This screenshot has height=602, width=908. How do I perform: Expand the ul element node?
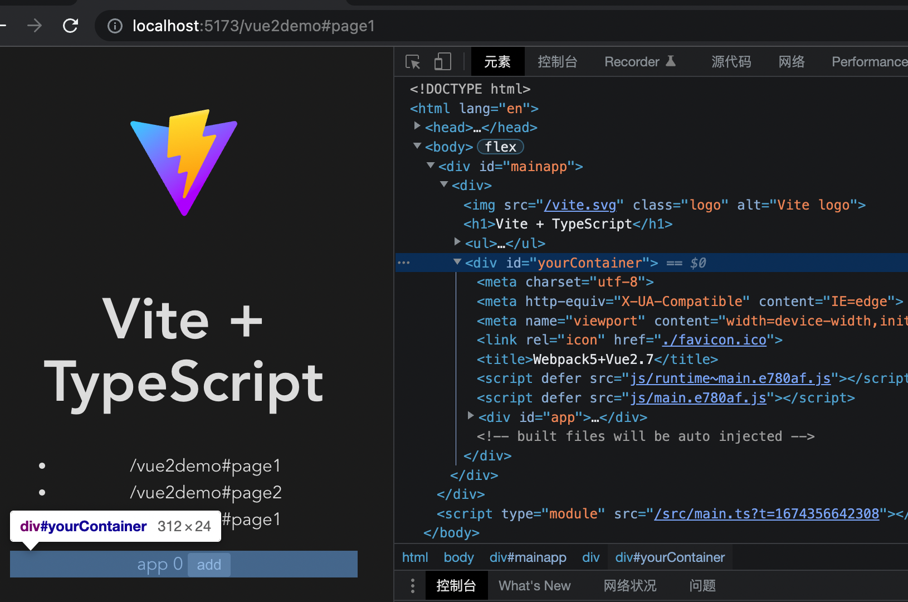tap(457, 241)
